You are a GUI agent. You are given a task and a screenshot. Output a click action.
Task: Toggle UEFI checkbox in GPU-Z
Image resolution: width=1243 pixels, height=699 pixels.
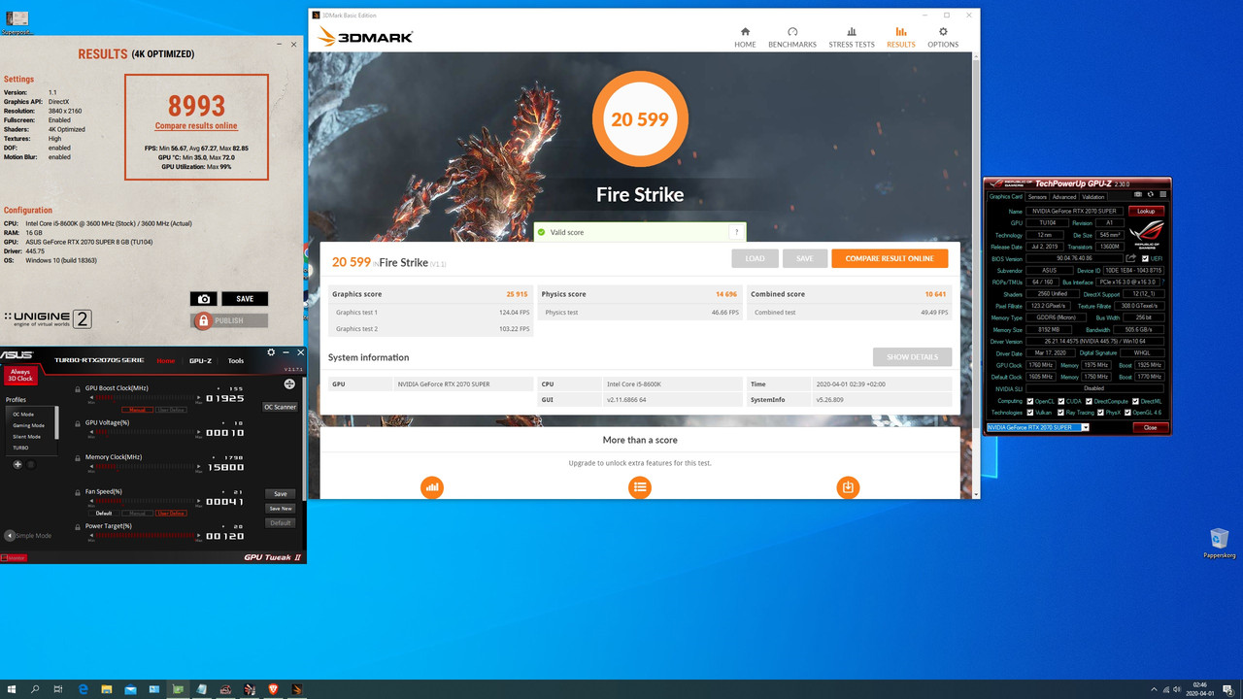coord(1145,258)
